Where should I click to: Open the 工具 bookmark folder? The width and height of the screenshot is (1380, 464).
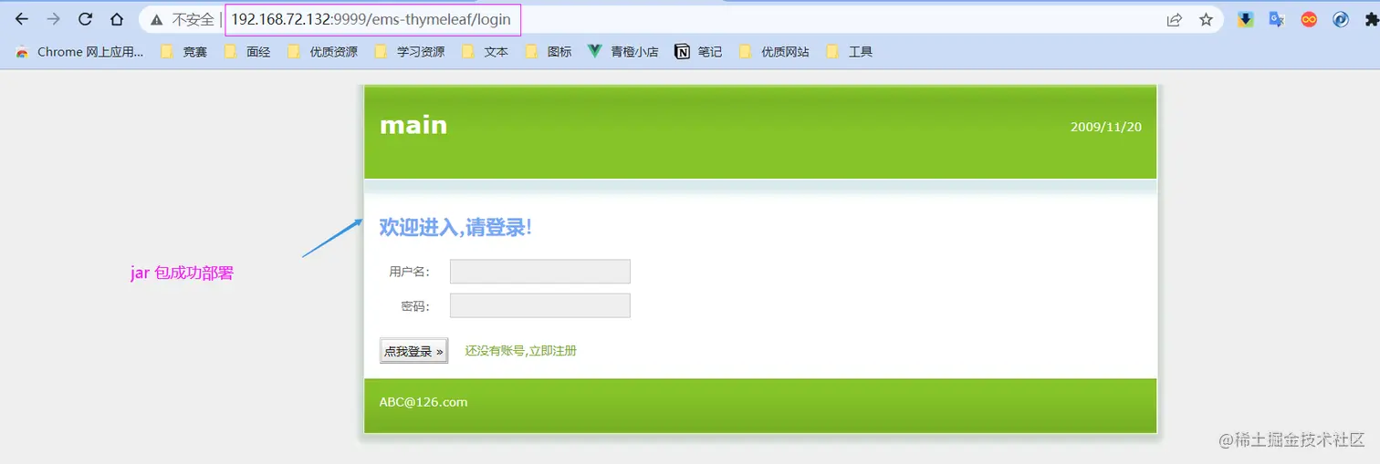[x=849, y=52]
